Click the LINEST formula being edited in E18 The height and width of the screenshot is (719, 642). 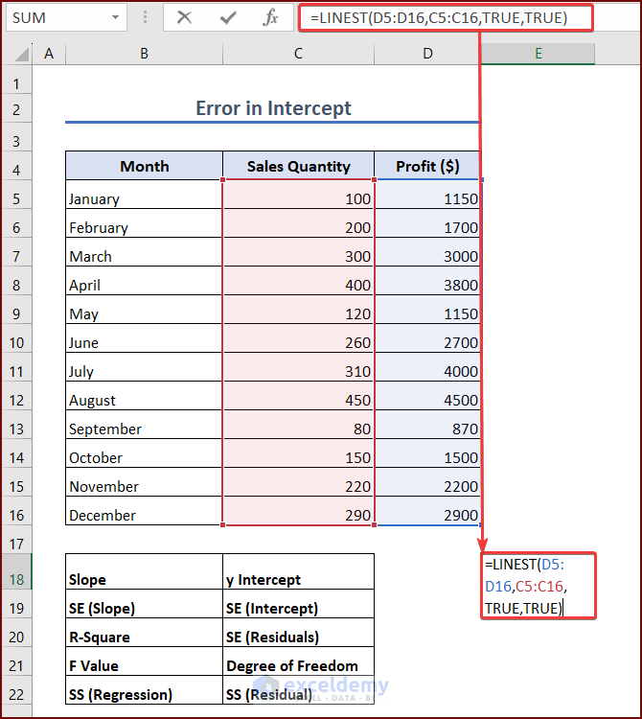(538, 586)
